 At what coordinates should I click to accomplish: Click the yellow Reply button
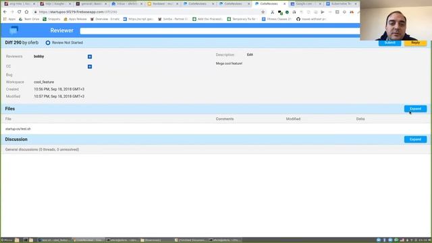(x=416, y=43)
